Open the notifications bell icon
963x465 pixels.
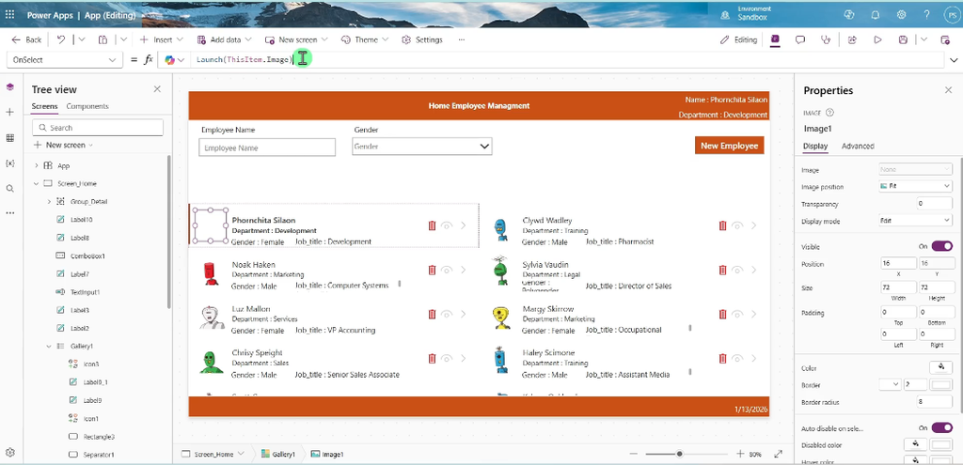(874, 15)
